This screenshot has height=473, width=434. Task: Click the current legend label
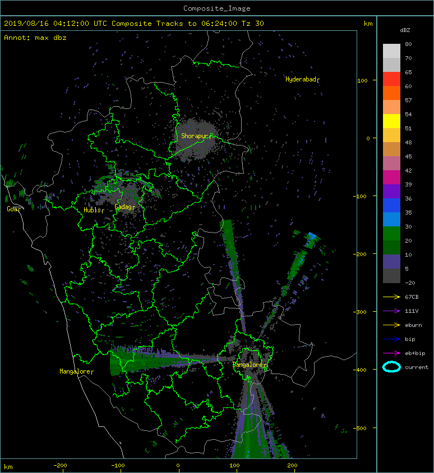[x=417, y=367]
